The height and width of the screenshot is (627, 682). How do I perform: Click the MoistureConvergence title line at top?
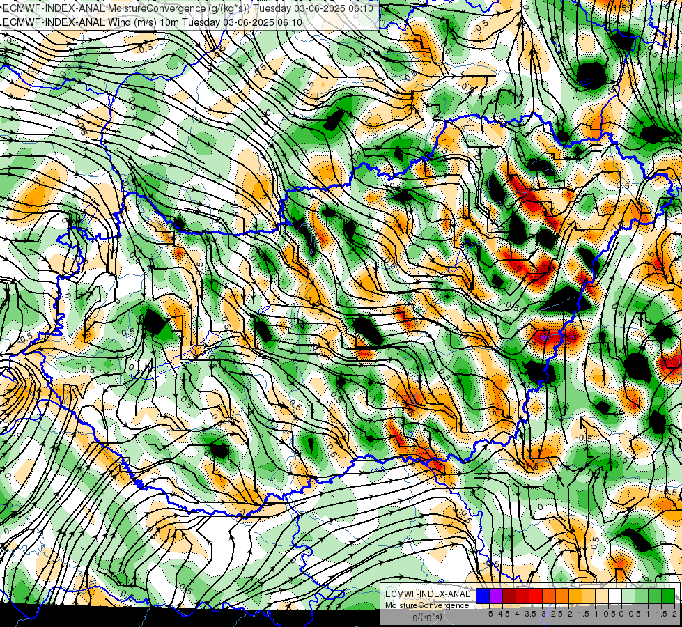tap(188, 8)
